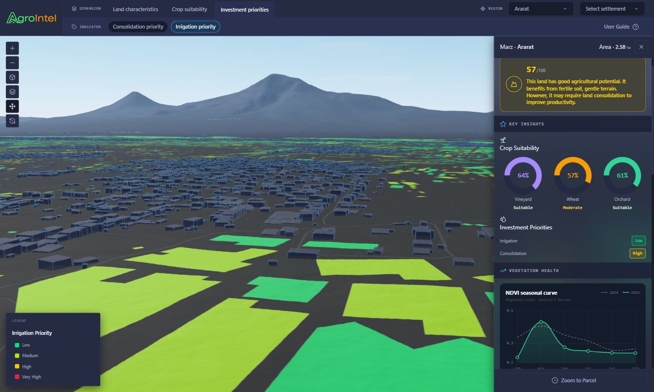Zoom out the map with the minus button

point(13,62)
